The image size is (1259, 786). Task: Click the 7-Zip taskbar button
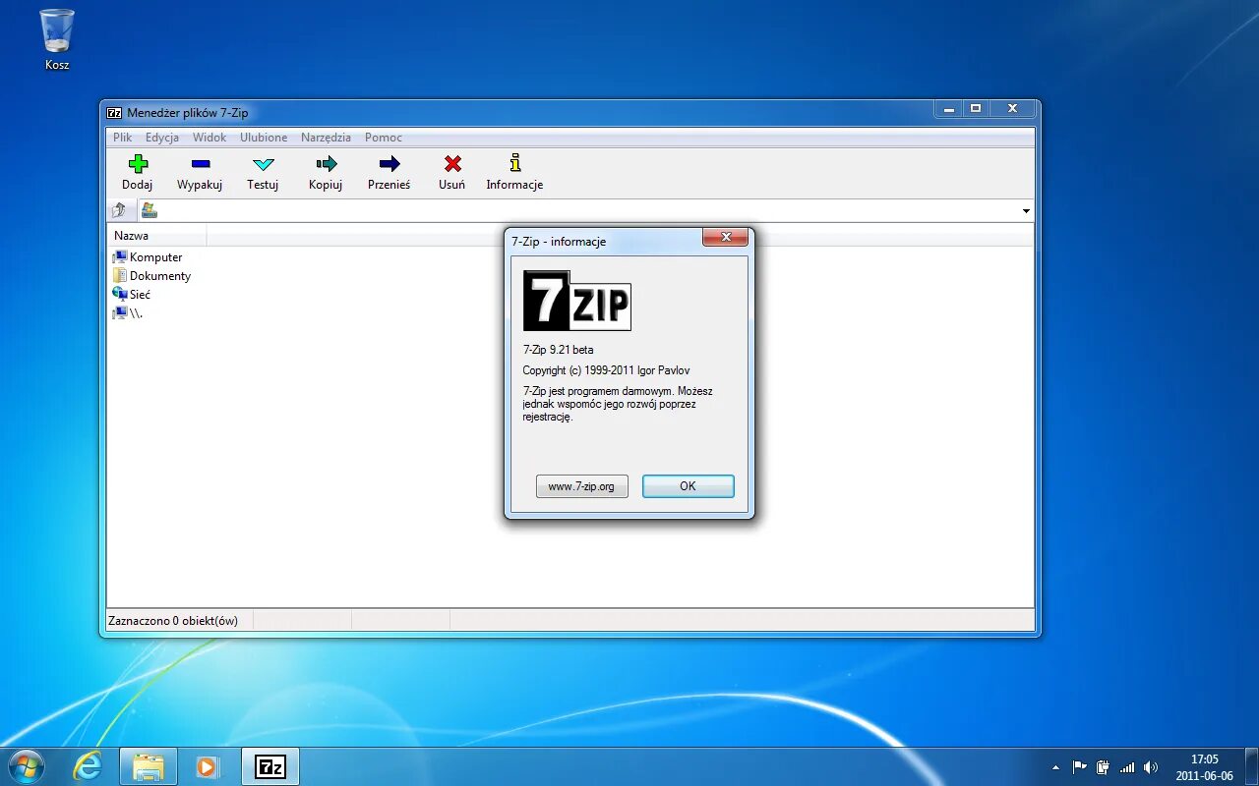click(270, 766)
